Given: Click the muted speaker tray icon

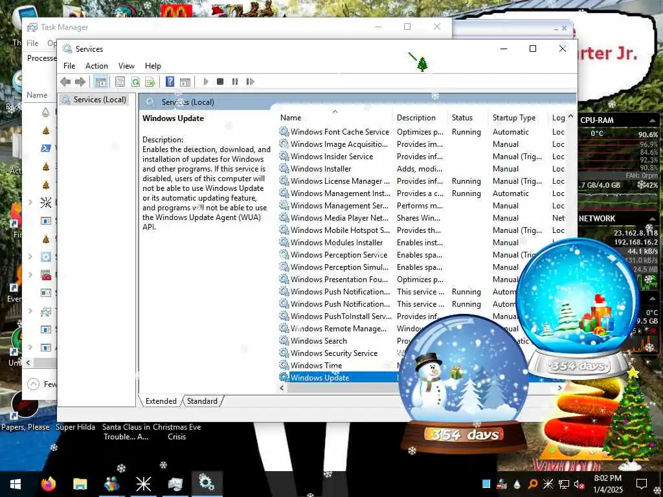Looking at the screenshot, I should click(579, 484).
